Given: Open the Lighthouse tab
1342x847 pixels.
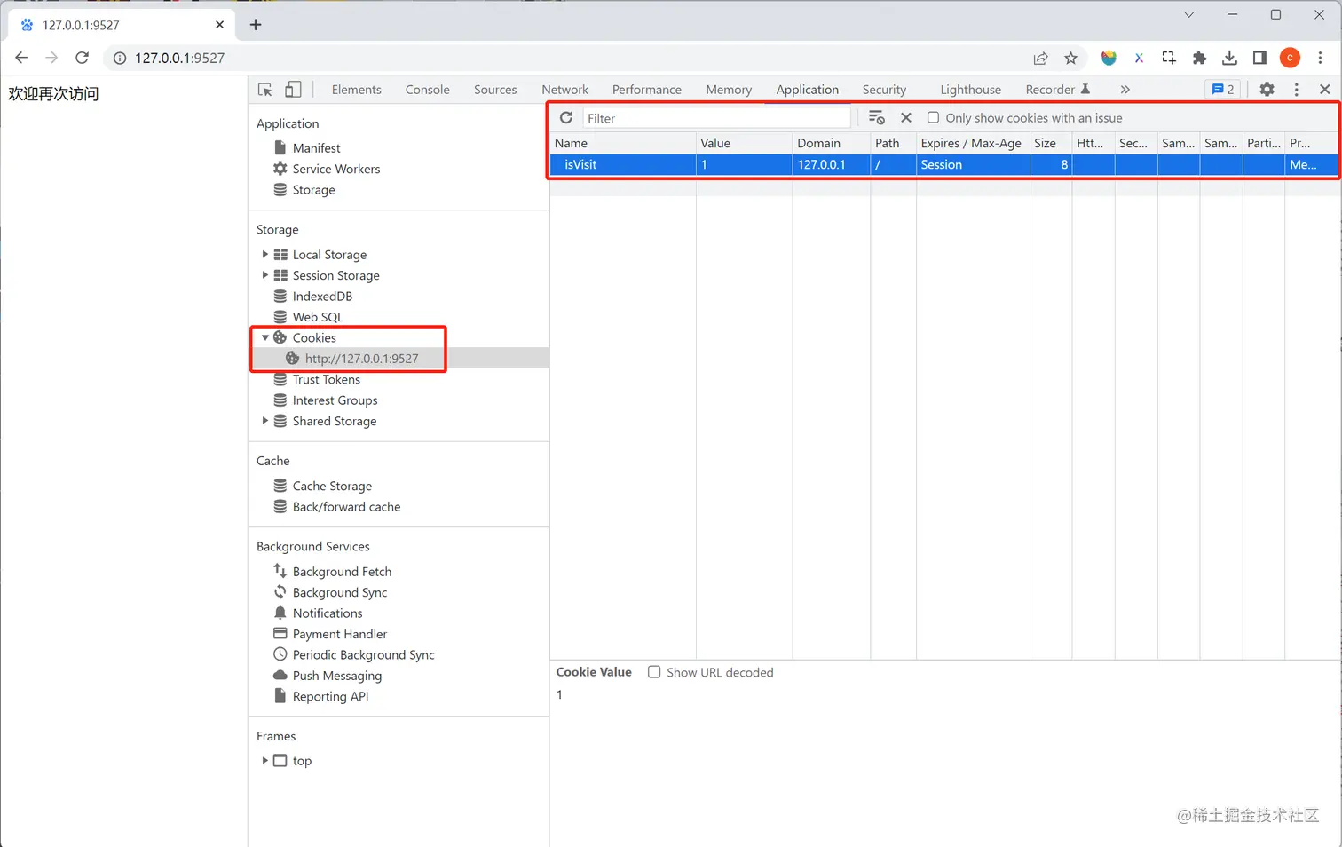Looking at the screenshot, I should (x=970, y=90).
